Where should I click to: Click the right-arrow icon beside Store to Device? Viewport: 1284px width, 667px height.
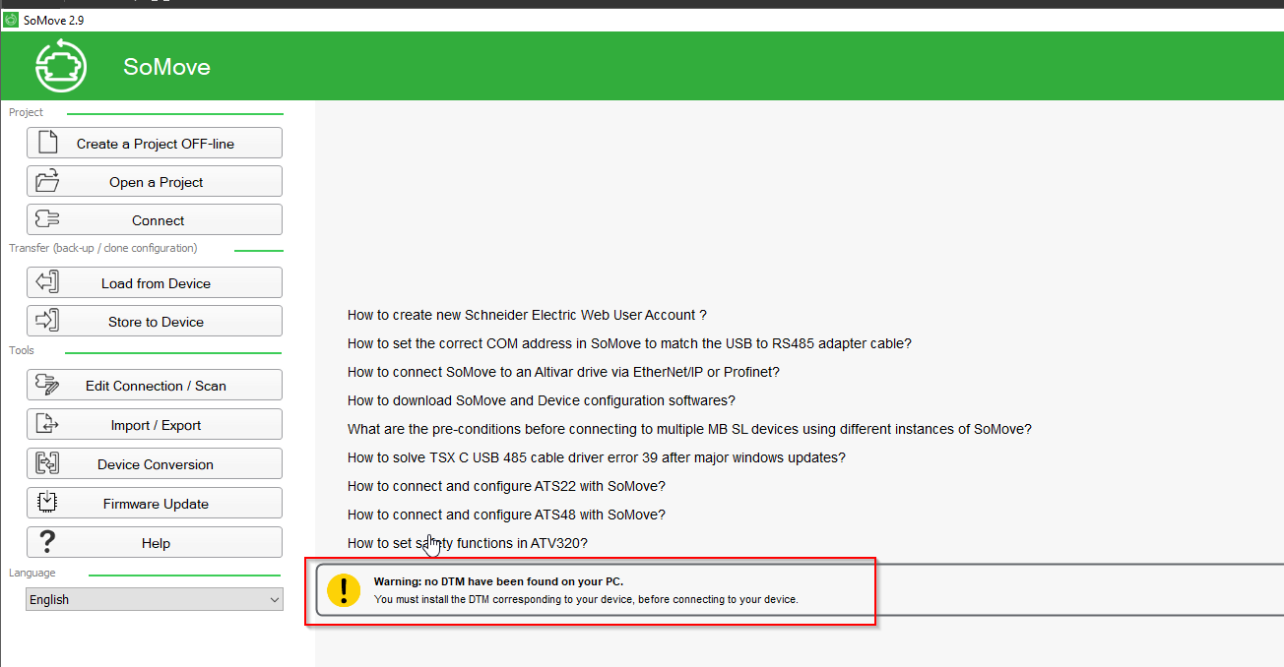pyautogui.click(x=47, y=321)
